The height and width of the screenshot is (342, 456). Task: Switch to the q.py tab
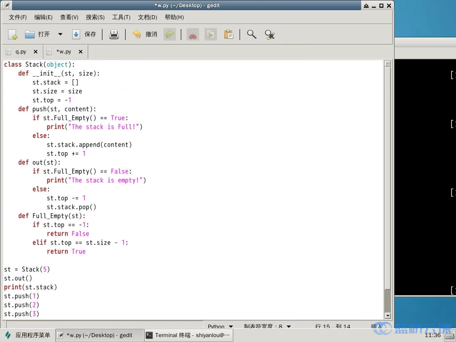tap(20, 52)
